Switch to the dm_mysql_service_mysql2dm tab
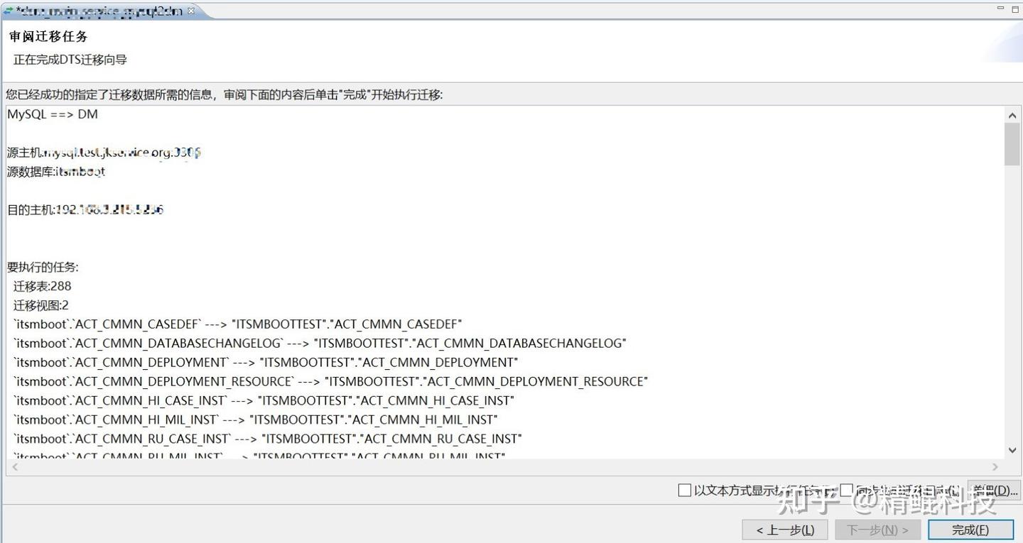The image size is (1023, 543). [99, 11]
